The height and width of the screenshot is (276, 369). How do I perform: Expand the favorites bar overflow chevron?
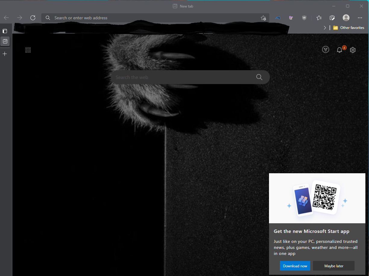[x=325, y=28]
